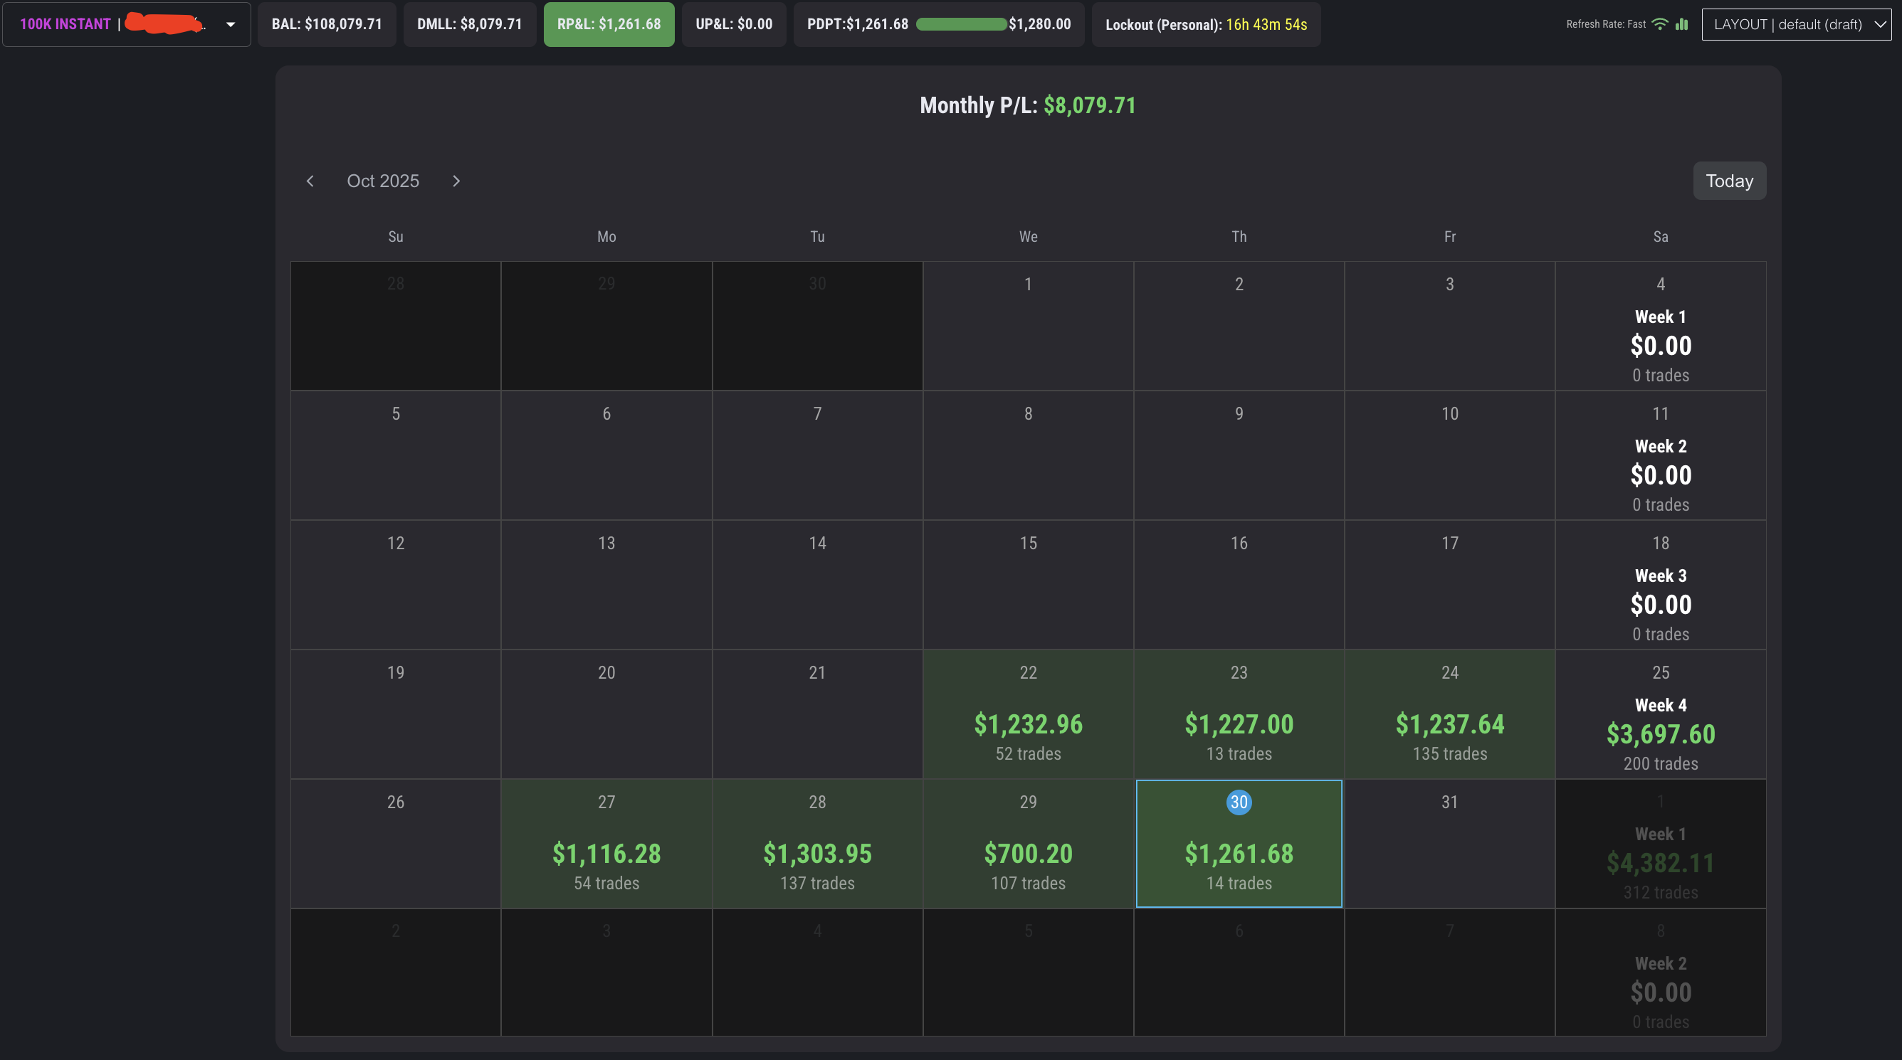Click the Lockout (Personal) countdown timer
This screenshot has height=1060, width=1902.
pos(1266,24)
